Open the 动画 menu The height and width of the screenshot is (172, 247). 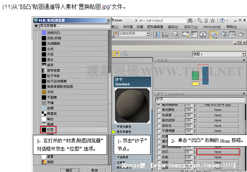coord(140,27)
